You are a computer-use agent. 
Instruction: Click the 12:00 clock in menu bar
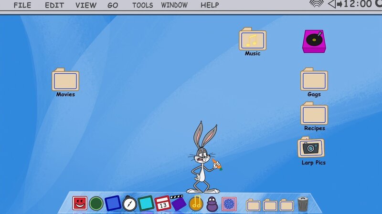[358, 4]
